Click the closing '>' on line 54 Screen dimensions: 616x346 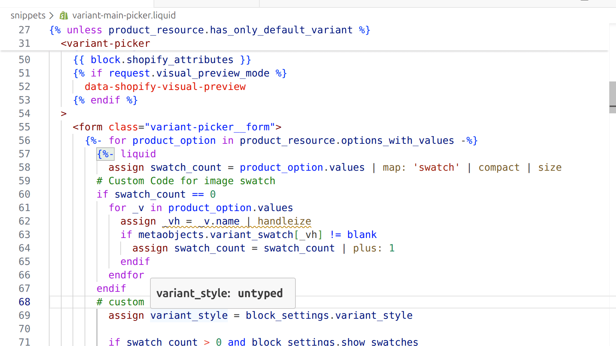[x=64, y=114]
